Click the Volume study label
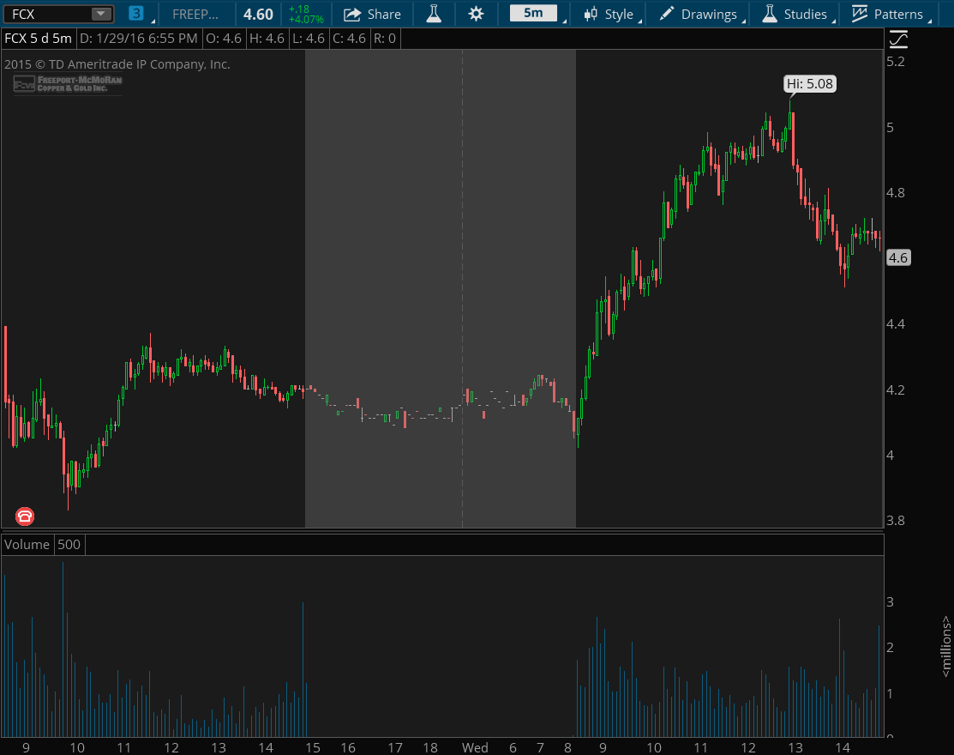The height and width of the screenshot is (755, 954). 28,545
